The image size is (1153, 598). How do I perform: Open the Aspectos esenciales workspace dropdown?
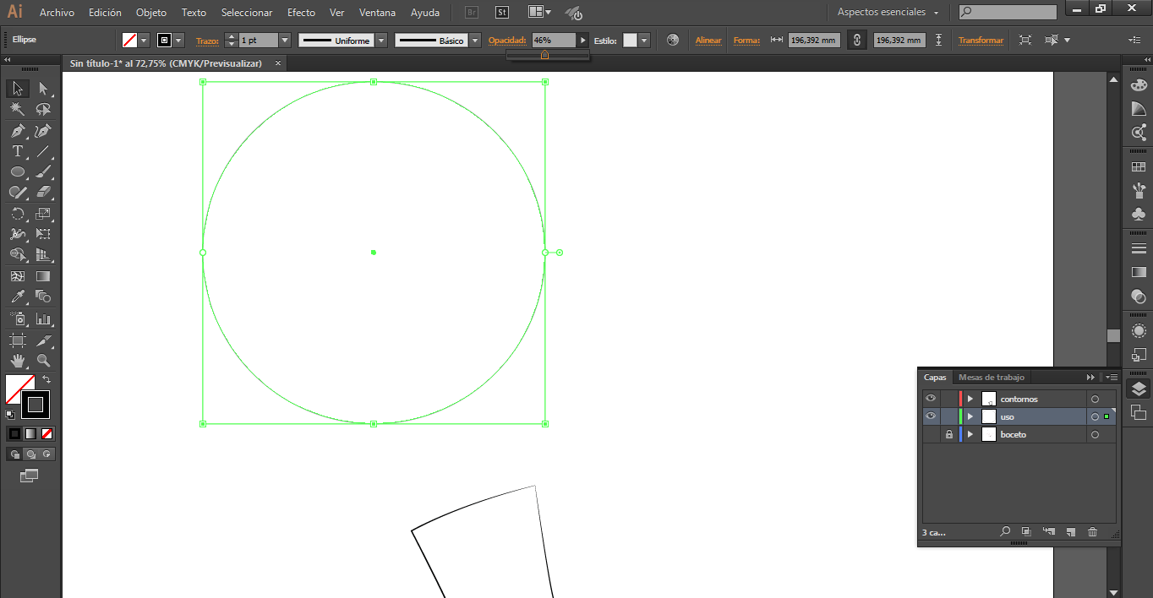click(888, 13)
